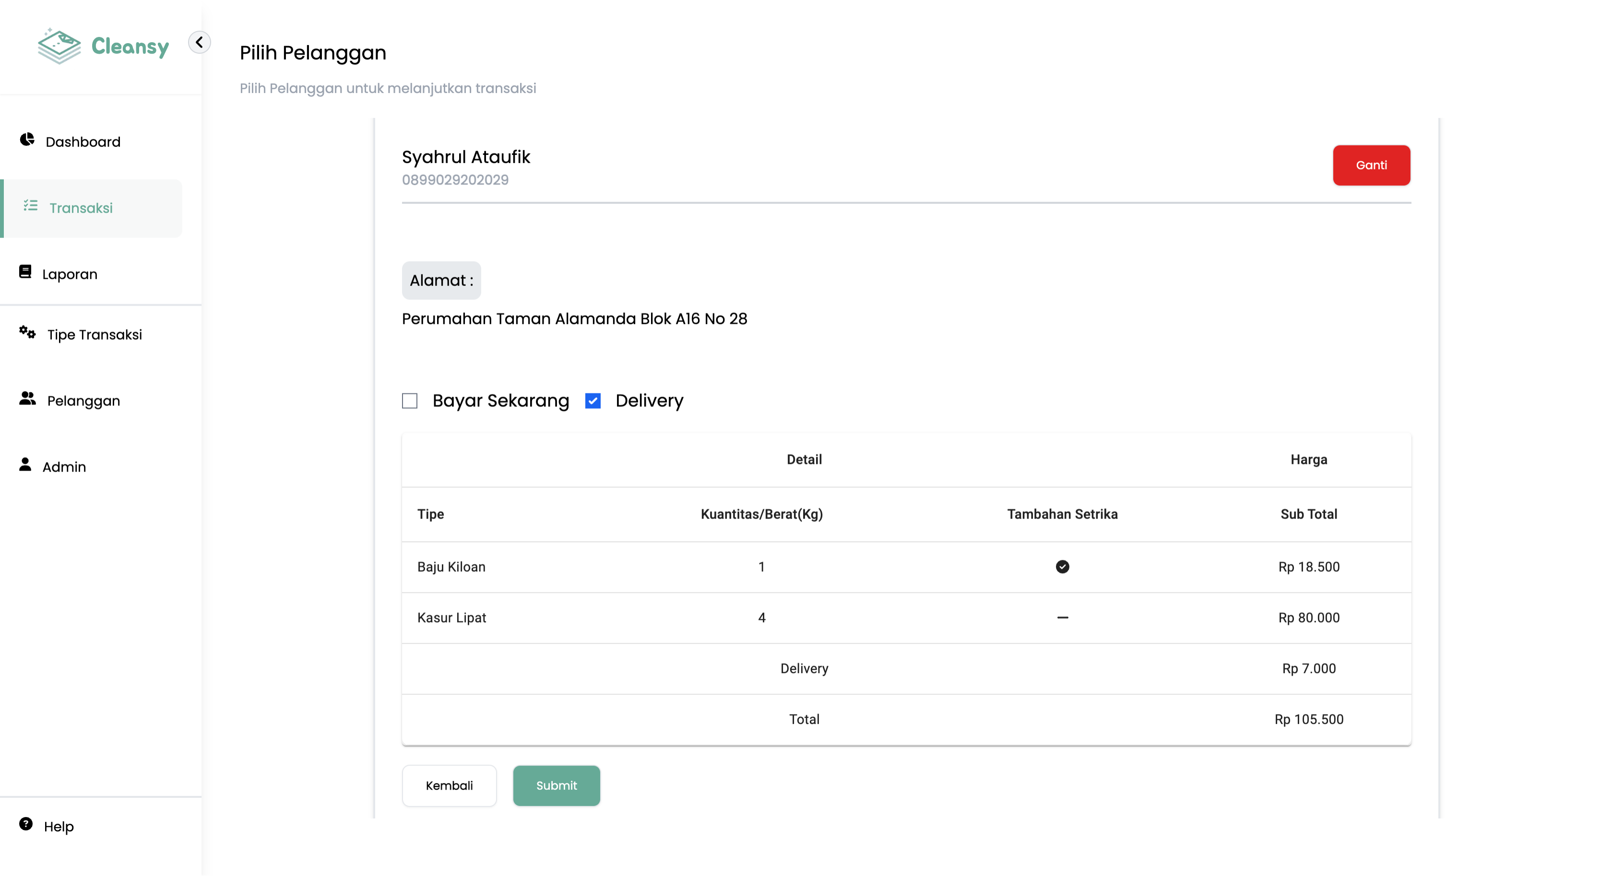Screen dimensions: 1612x876
Task: Click the Tipe Transaksi gears icon
Action: (x=27, y=332)
